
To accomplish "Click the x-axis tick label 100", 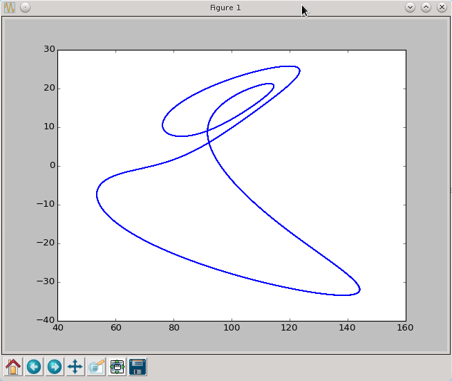I will (232, 328).
